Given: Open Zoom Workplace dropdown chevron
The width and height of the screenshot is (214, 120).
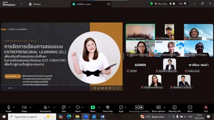Looking at the screenshot, I should pos(22,4).
